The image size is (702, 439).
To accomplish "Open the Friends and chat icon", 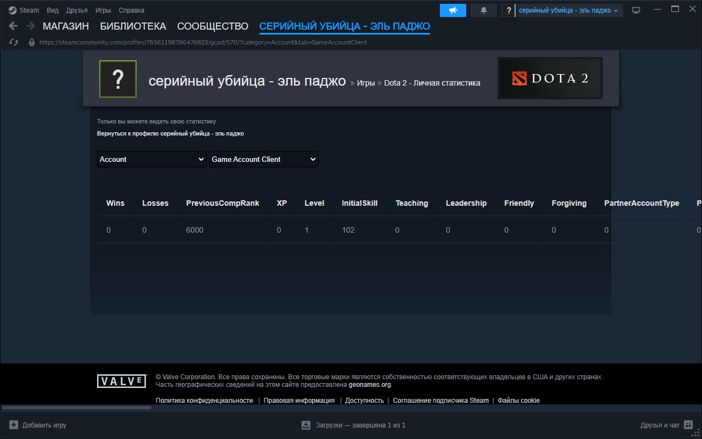I will pyautogui.click(x=688, y=425).
